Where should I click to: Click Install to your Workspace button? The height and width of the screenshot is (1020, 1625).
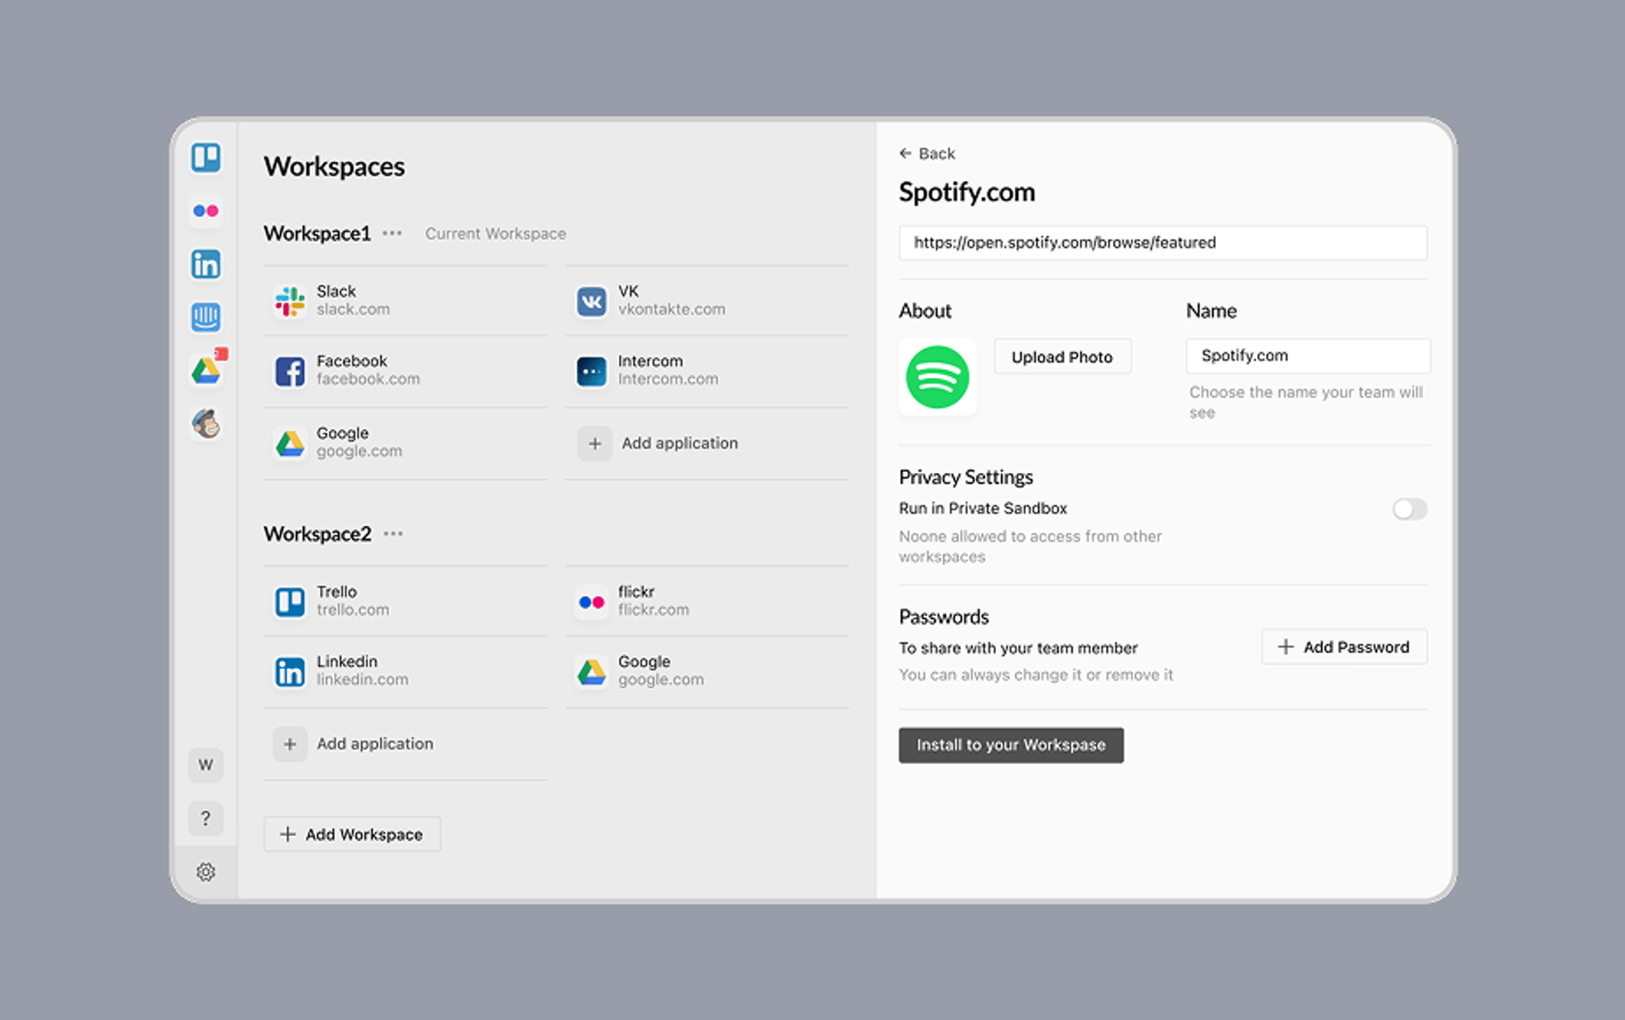[1011, 745]
